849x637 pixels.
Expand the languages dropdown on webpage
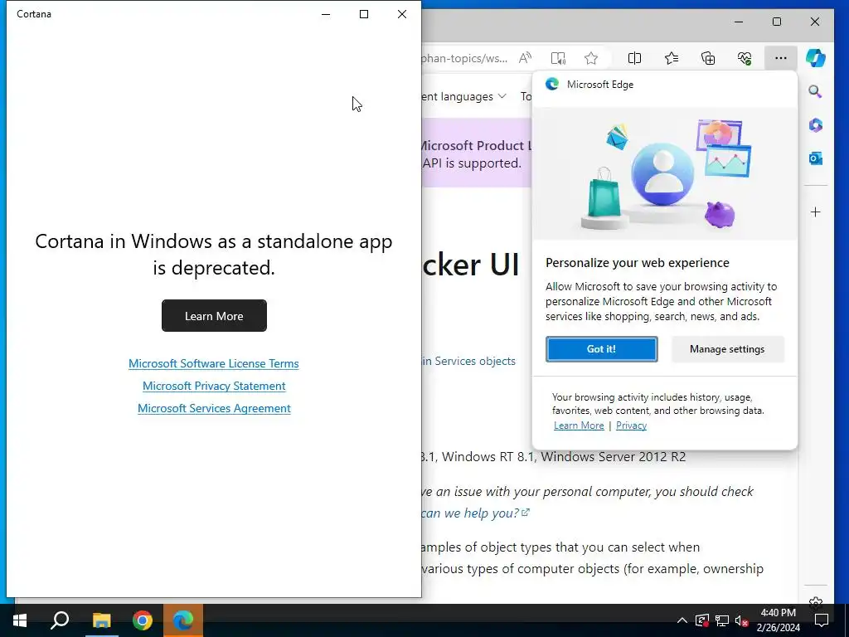[464, 96]
